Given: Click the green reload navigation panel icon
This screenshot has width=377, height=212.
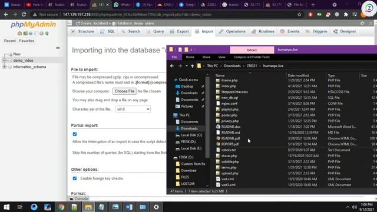Looking at the screenshot, I should coord(47,34).
